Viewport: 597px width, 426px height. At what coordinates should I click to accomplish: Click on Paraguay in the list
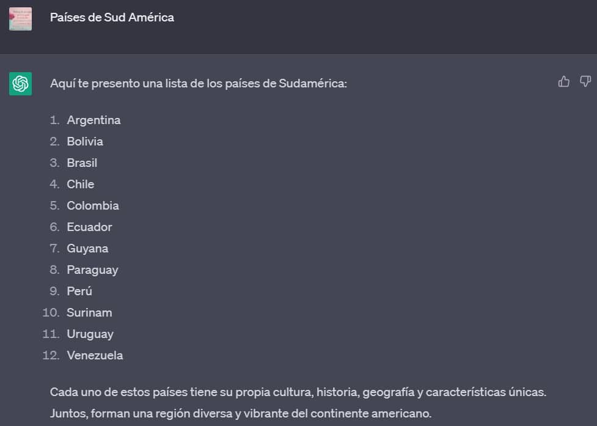click(x=92, y=270)
